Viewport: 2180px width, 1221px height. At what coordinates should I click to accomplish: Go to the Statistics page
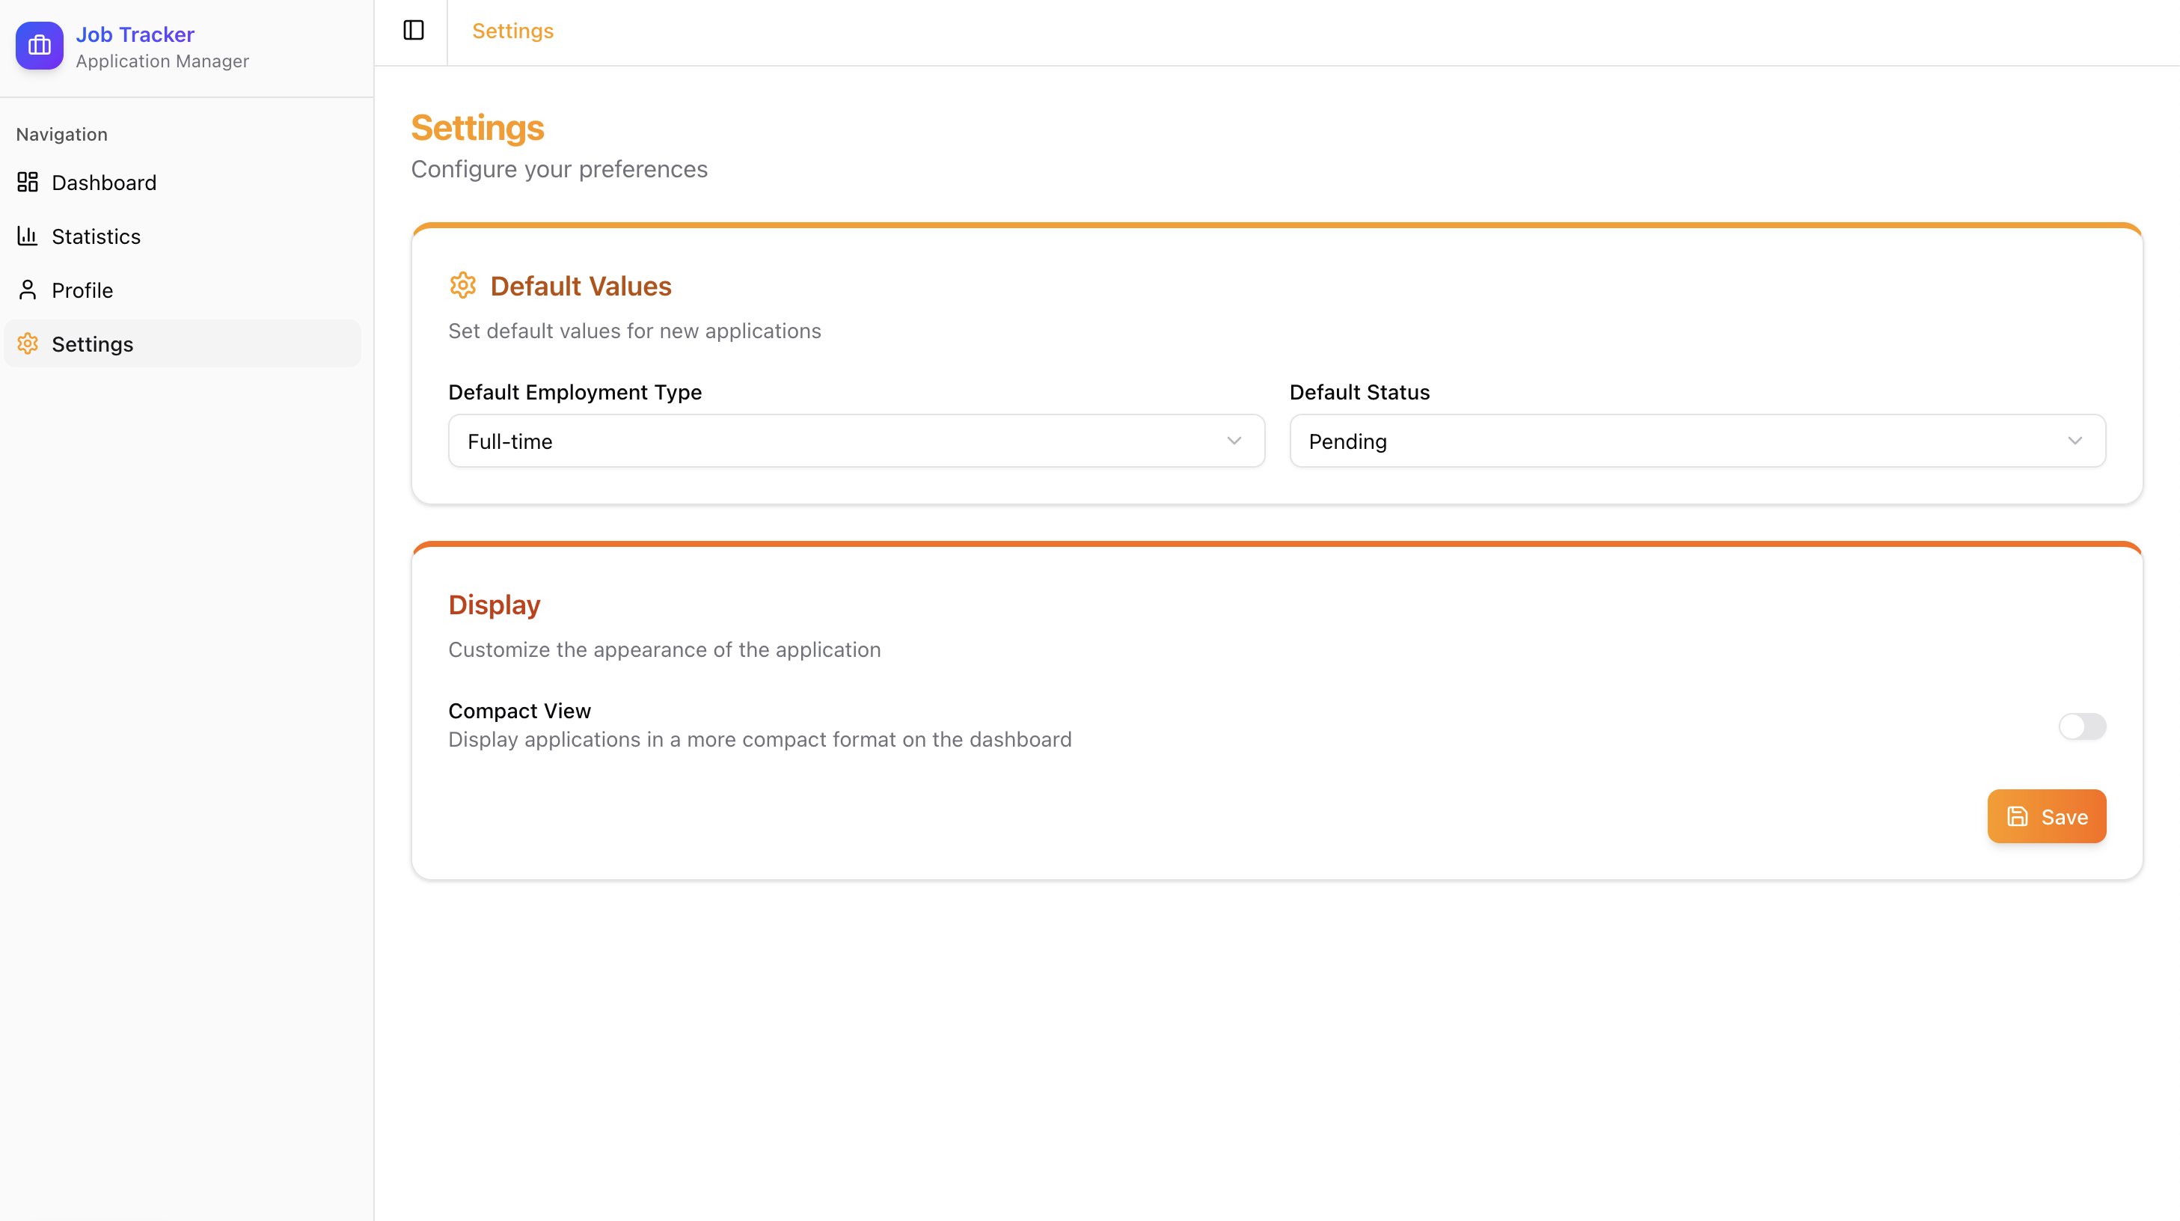pyautogui.click(x=96, y=236)
